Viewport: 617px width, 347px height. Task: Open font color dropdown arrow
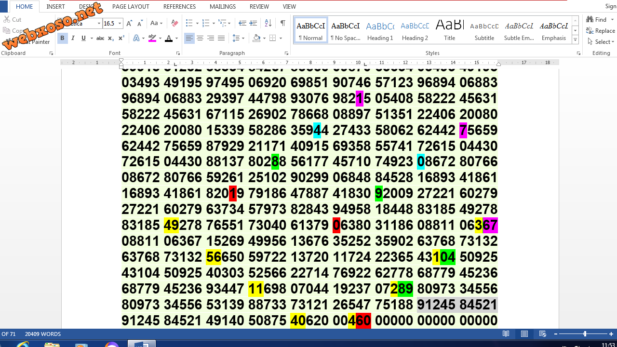[x=176, y=38]
